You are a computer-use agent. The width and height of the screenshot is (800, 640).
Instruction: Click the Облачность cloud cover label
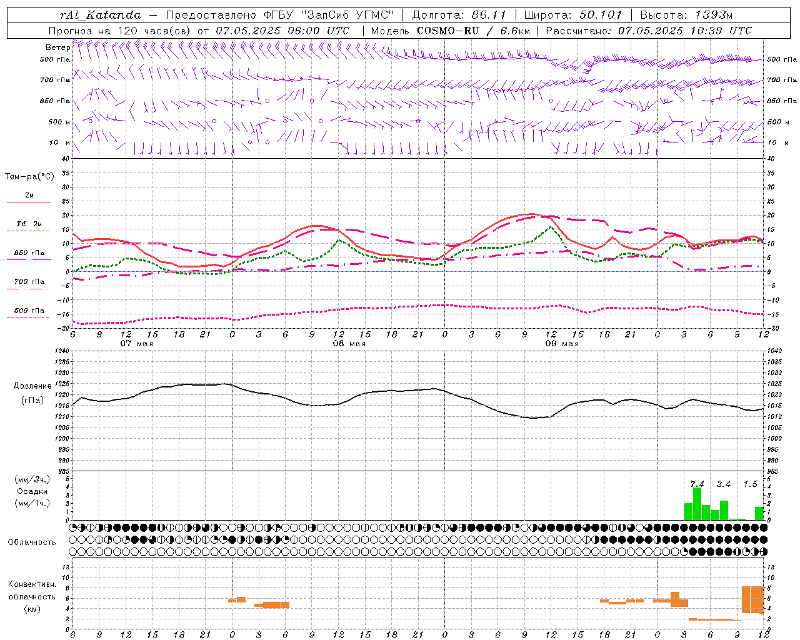point(32,542)
